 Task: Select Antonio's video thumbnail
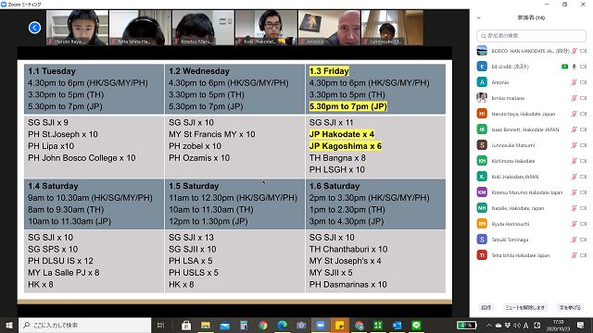click(329, 28)
